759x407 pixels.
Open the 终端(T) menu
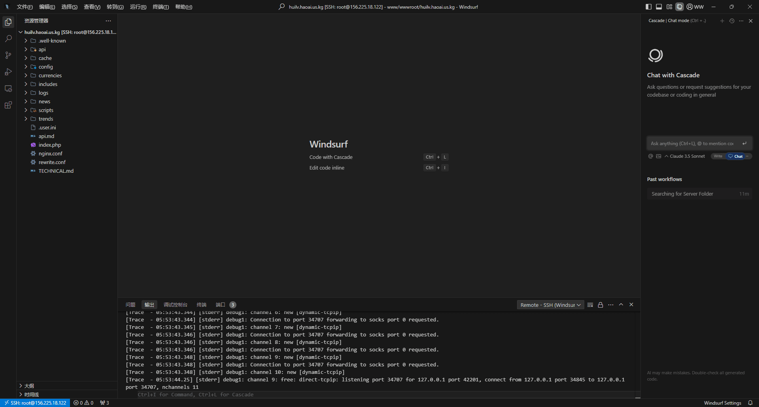pyautogui.click(x=161, y=7)
